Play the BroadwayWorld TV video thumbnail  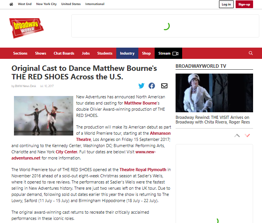(x=214, y=93)
